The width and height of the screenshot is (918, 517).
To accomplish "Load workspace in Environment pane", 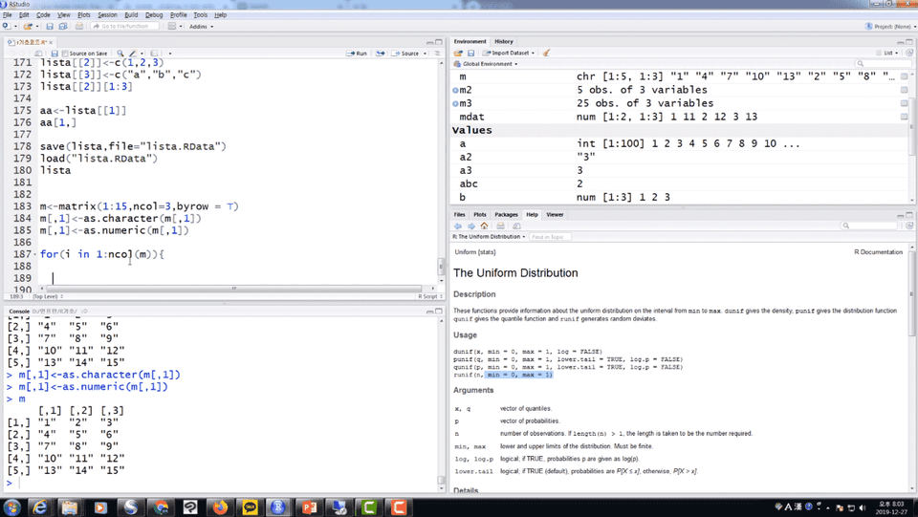I will pos(458,53).
